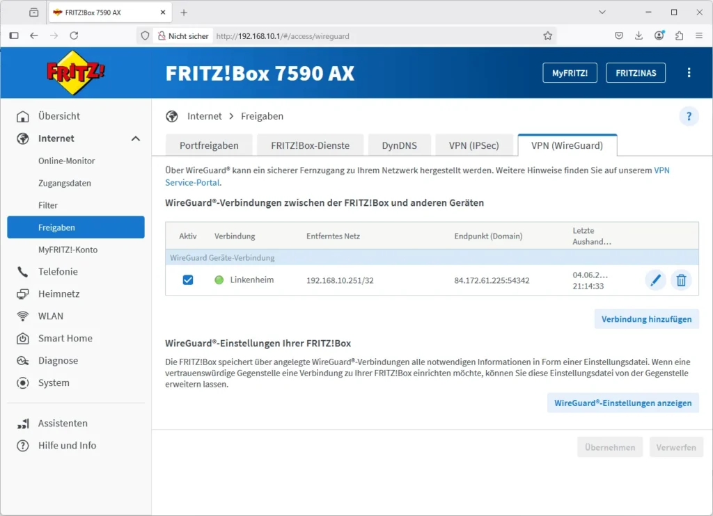Click the Nicht sicher security indicator
Screen dimensions: 713x516
pyautogui.click(x=183, y=36)
